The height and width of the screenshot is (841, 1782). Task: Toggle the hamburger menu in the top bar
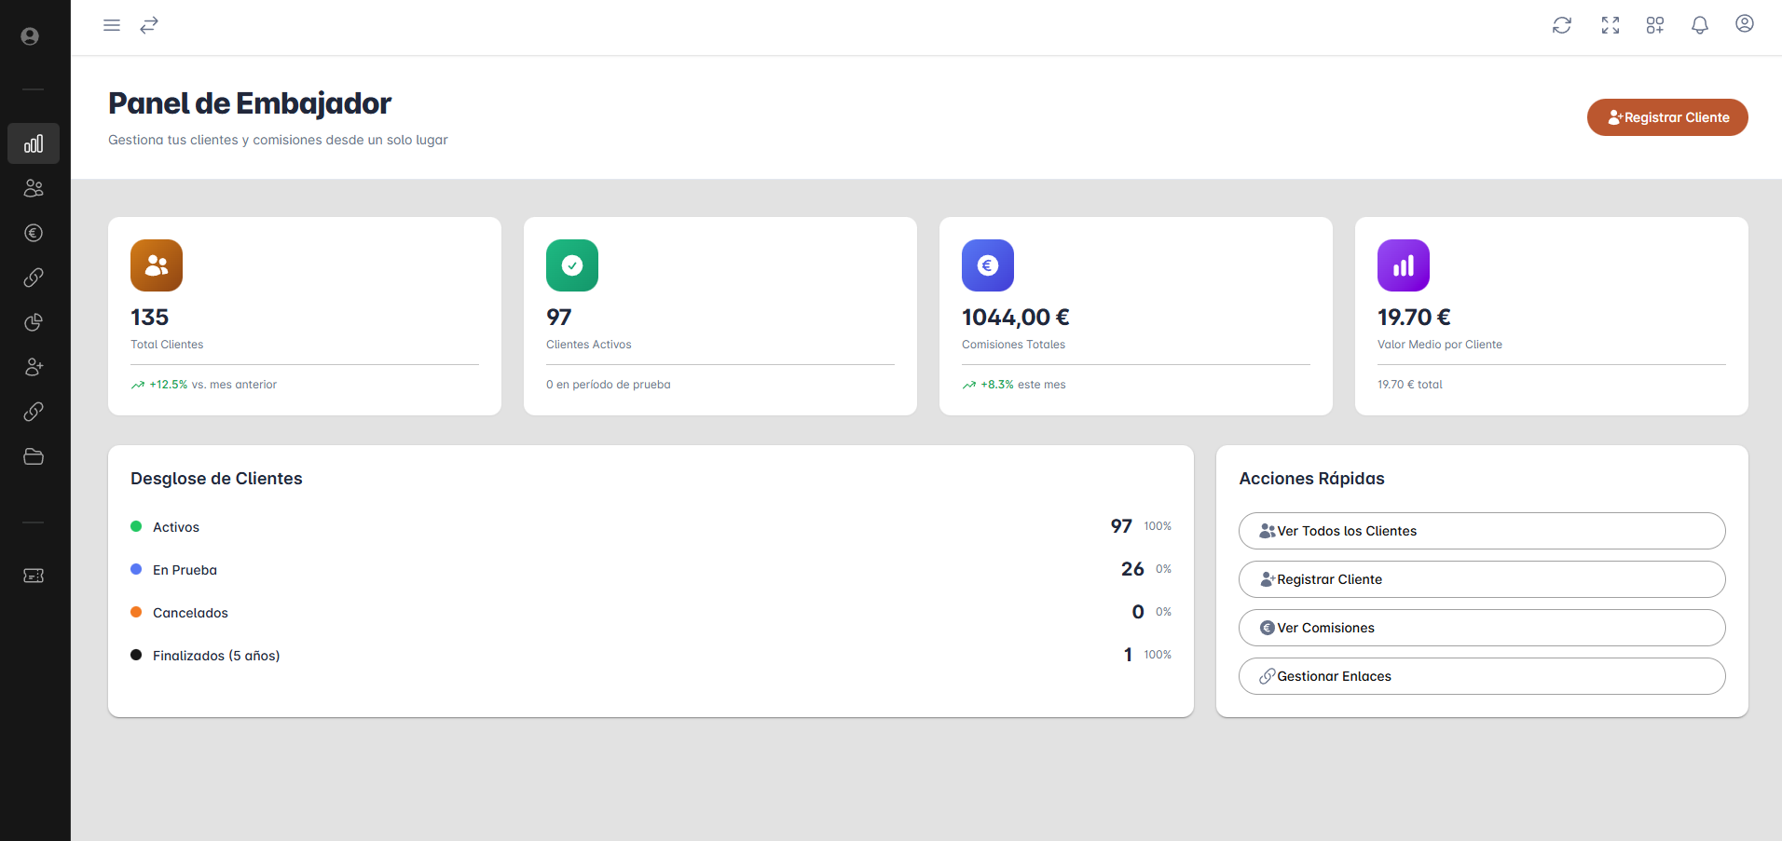point(112,25)
